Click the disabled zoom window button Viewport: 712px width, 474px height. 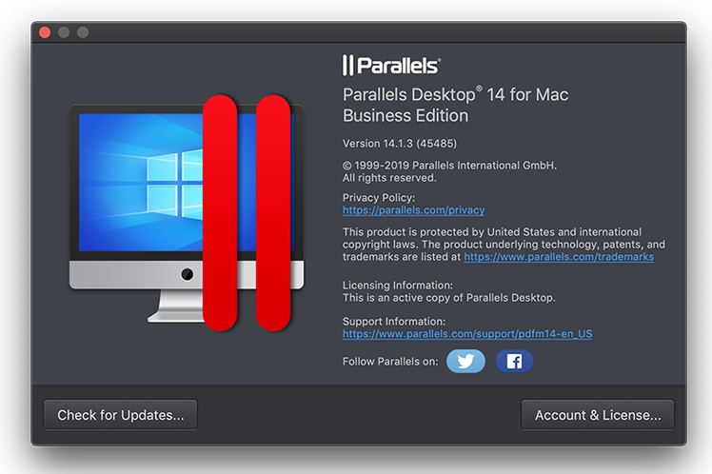[x=83, y=32]
